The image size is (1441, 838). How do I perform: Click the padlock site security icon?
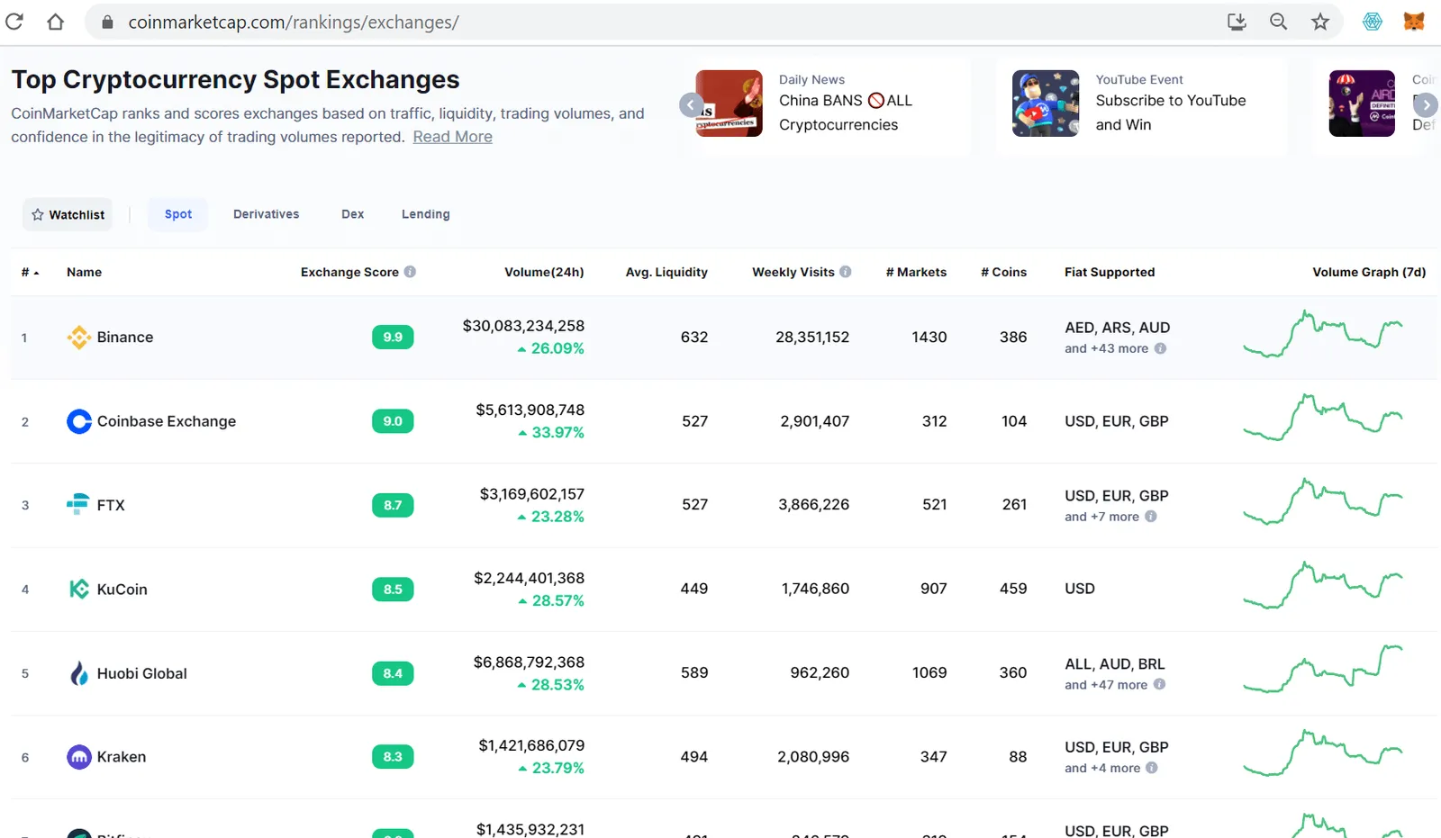point(107,23)
